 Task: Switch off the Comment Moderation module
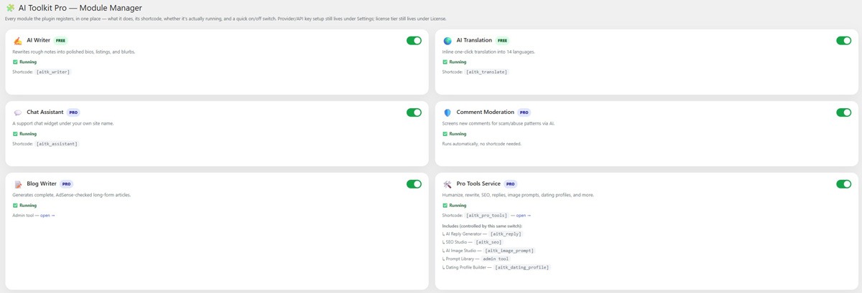click(843, 112)
